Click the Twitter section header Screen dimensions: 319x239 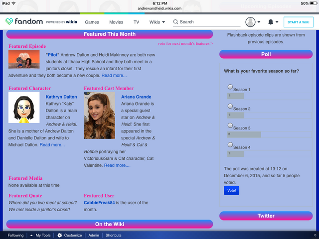point(266,216)
